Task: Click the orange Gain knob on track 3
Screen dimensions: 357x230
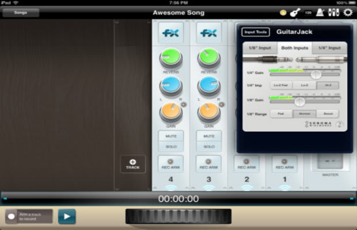Action: [209, 112]
